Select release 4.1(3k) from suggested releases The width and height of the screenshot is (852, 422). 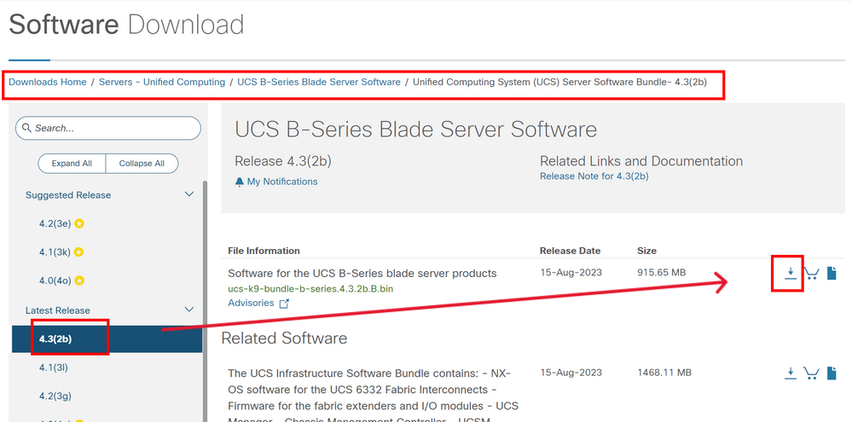[x=55, y=252]
